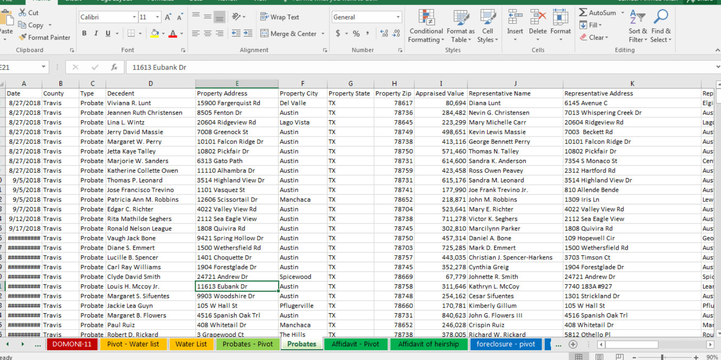Select the Appraised Value header cell
Image resolution: width=721 pixels, height=360 pixels.
(440, 94)
